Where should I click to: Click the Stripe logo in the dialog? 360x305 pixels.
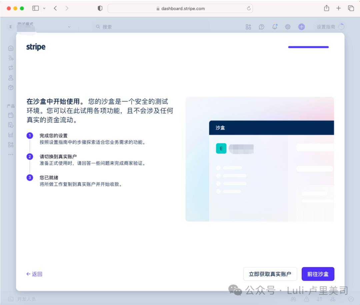pos(36,47)
